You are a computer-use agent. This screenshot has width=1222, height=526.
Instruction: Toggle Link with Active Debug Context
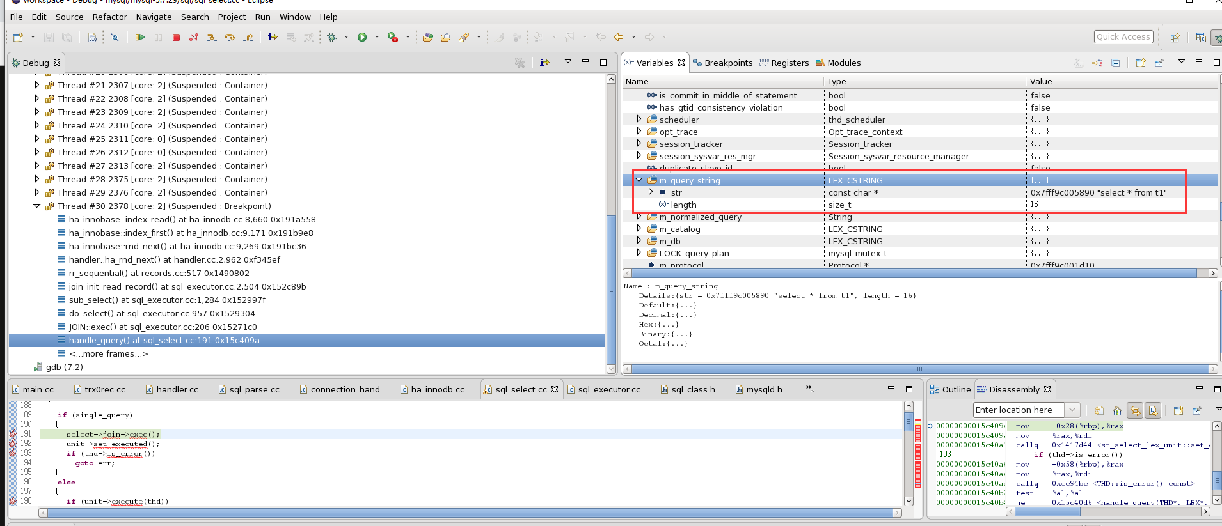click(x=1135, y=410)
